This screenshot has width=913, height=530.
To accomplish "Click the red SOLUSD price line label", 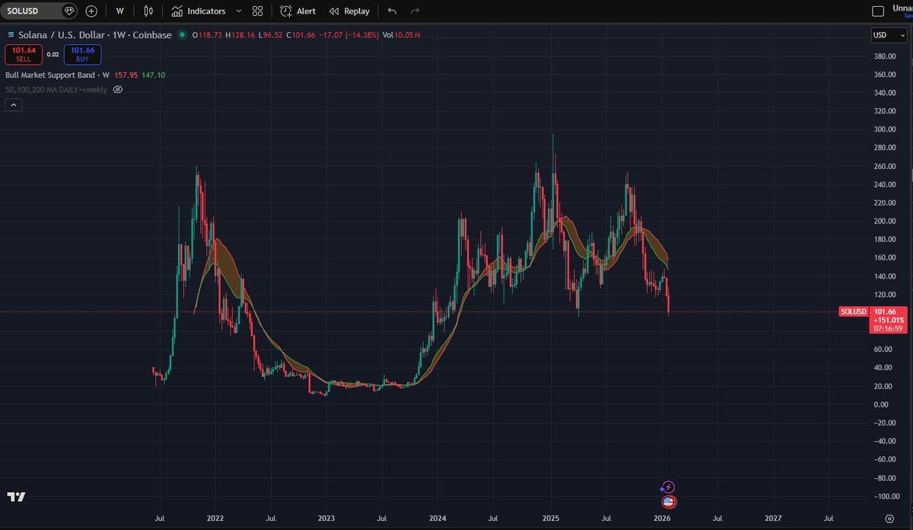I will 852,311.
